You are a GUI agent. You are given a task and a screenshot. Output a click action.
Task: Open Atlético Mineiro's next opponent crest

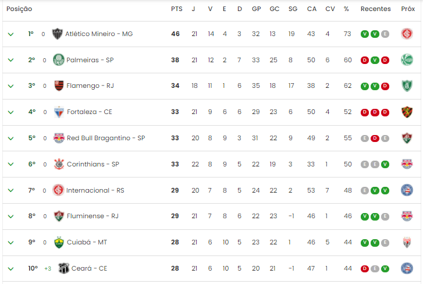[x=407, y=34]
